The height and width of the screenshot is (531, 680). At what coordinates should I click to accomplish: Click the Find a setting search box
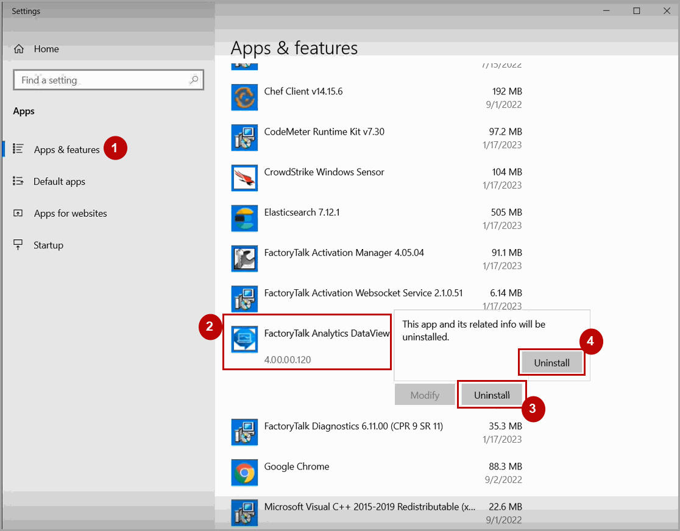(x=108, y=80)
